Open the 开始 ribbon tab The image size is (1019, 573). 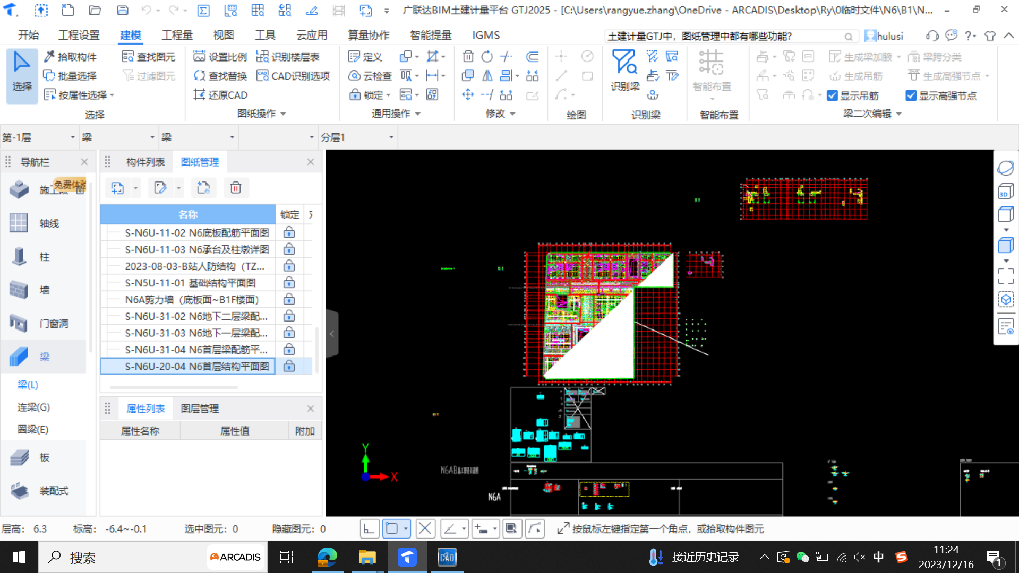pos(28,35)
